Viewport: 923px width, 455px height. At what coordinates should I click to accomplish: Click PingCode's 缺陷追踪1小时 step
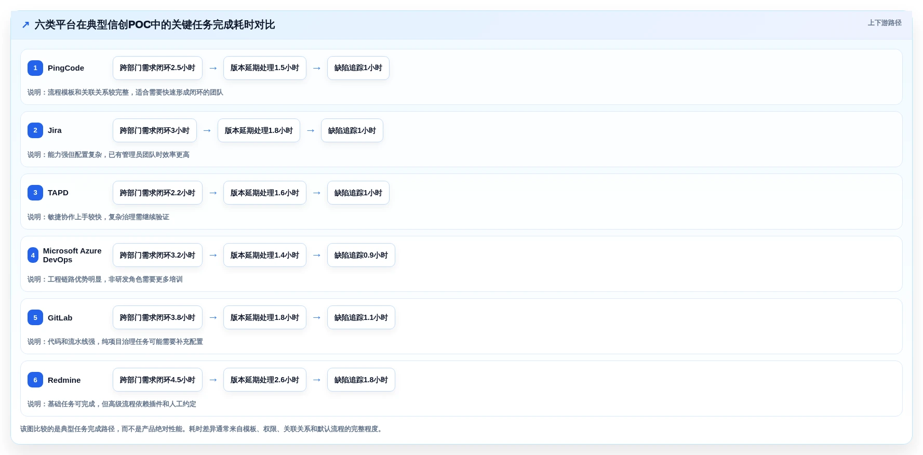(x=358, y=68)
